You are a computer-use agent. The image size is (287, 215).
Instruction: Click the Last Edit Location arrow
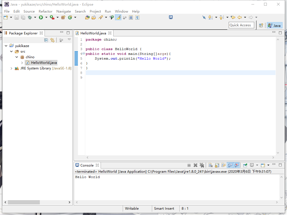233,17
